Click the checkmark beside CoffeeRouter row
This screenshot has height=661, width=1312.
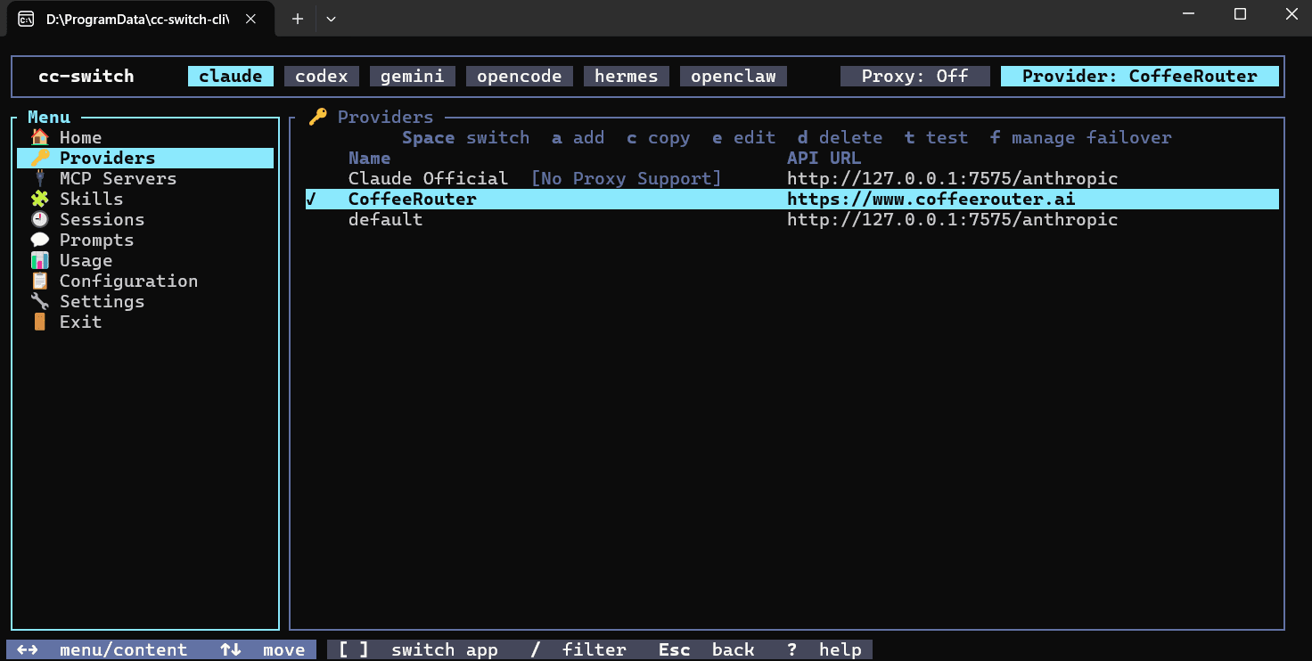(310, 199)
